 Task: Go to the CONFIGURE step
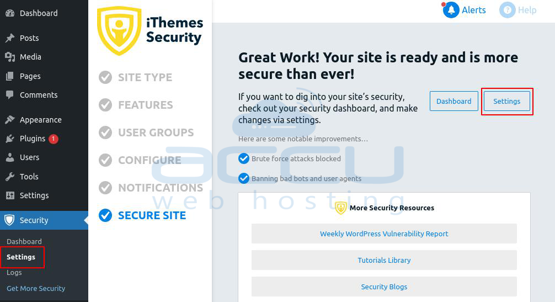pyautogui.click(x=150, y=160)
